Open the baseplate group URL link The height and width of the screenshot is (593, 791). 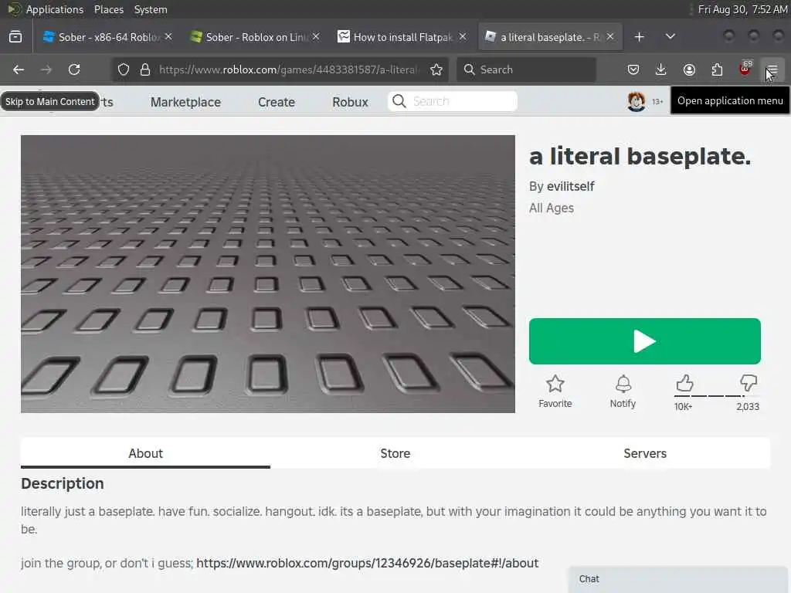[x=367, y=563]
